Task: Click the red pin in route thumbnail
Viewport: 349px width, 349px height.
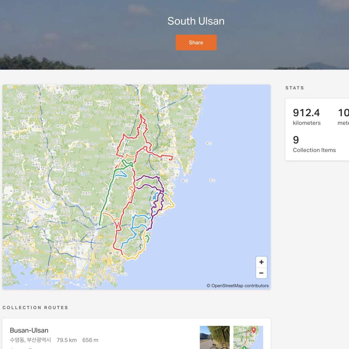Action: pyautogui.click(x=254, y=330)
